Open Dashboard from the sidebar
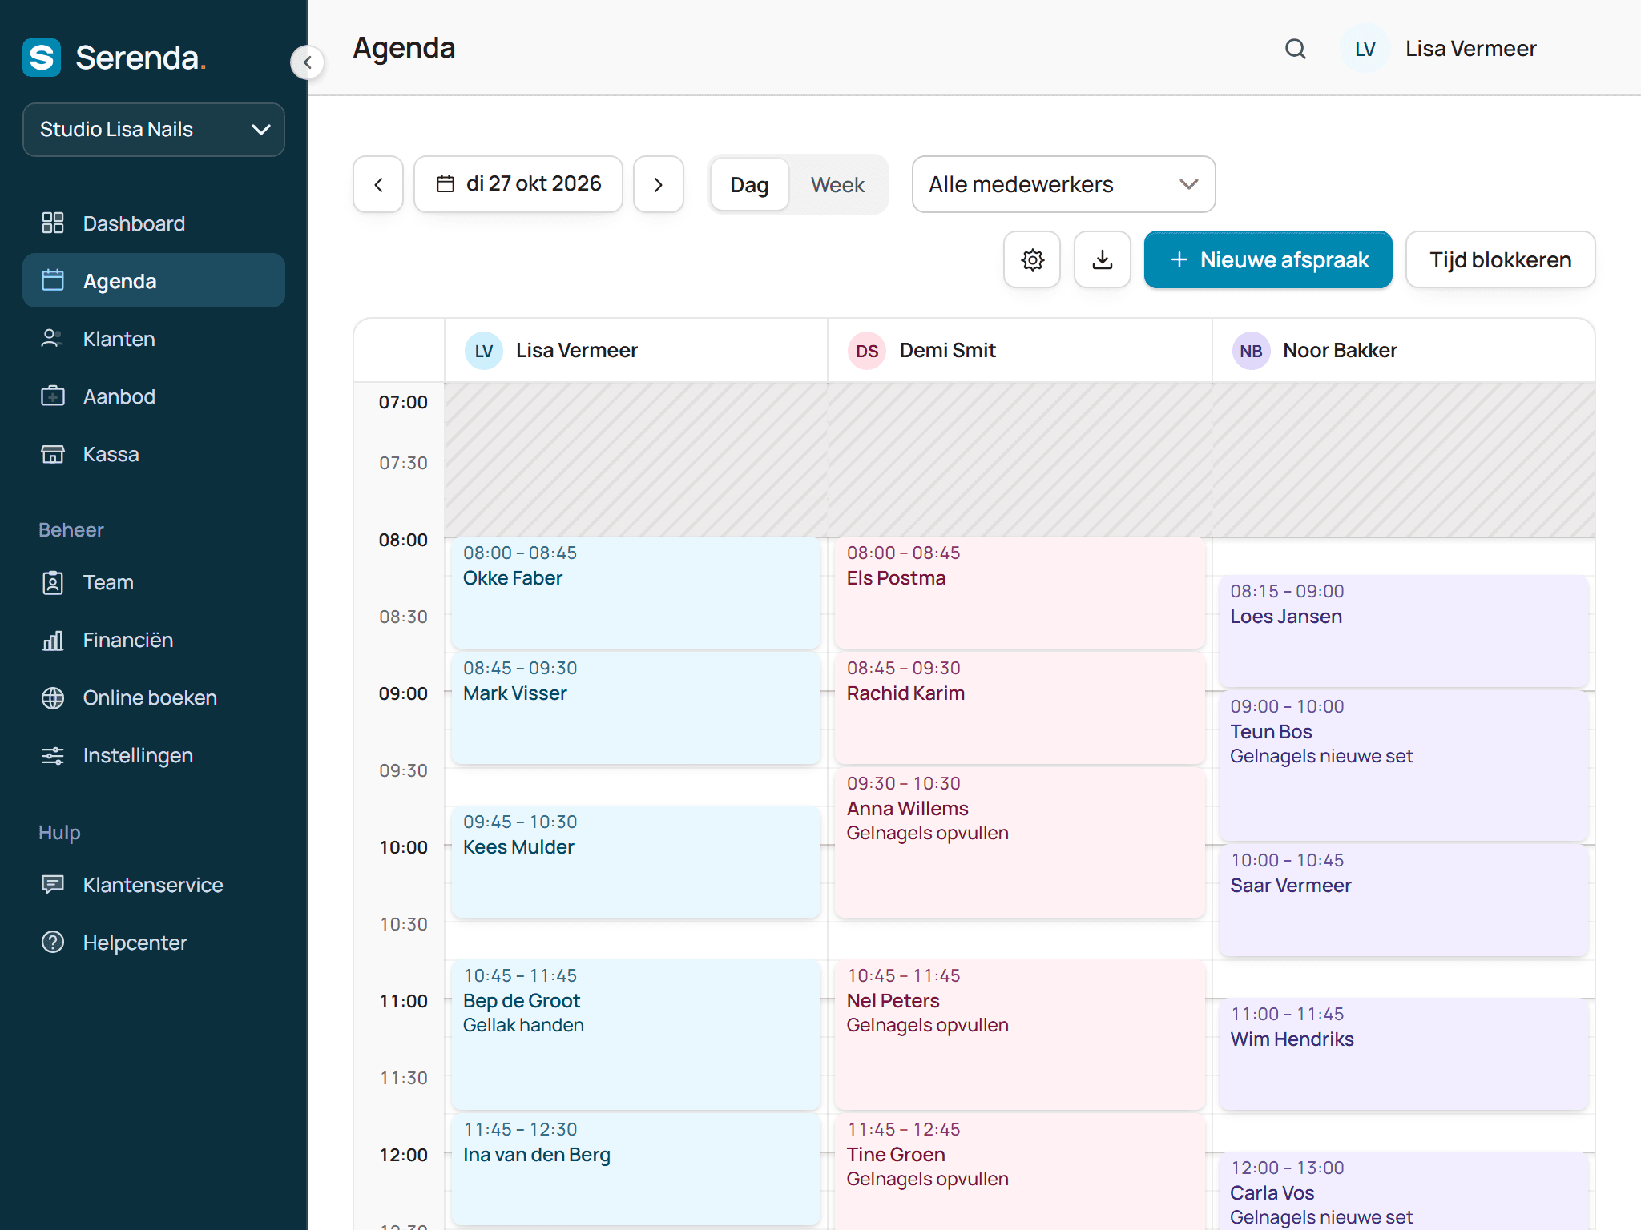Image resolution: width=1641 pixels, height=1230 pixels. click(x=154, y=223)
